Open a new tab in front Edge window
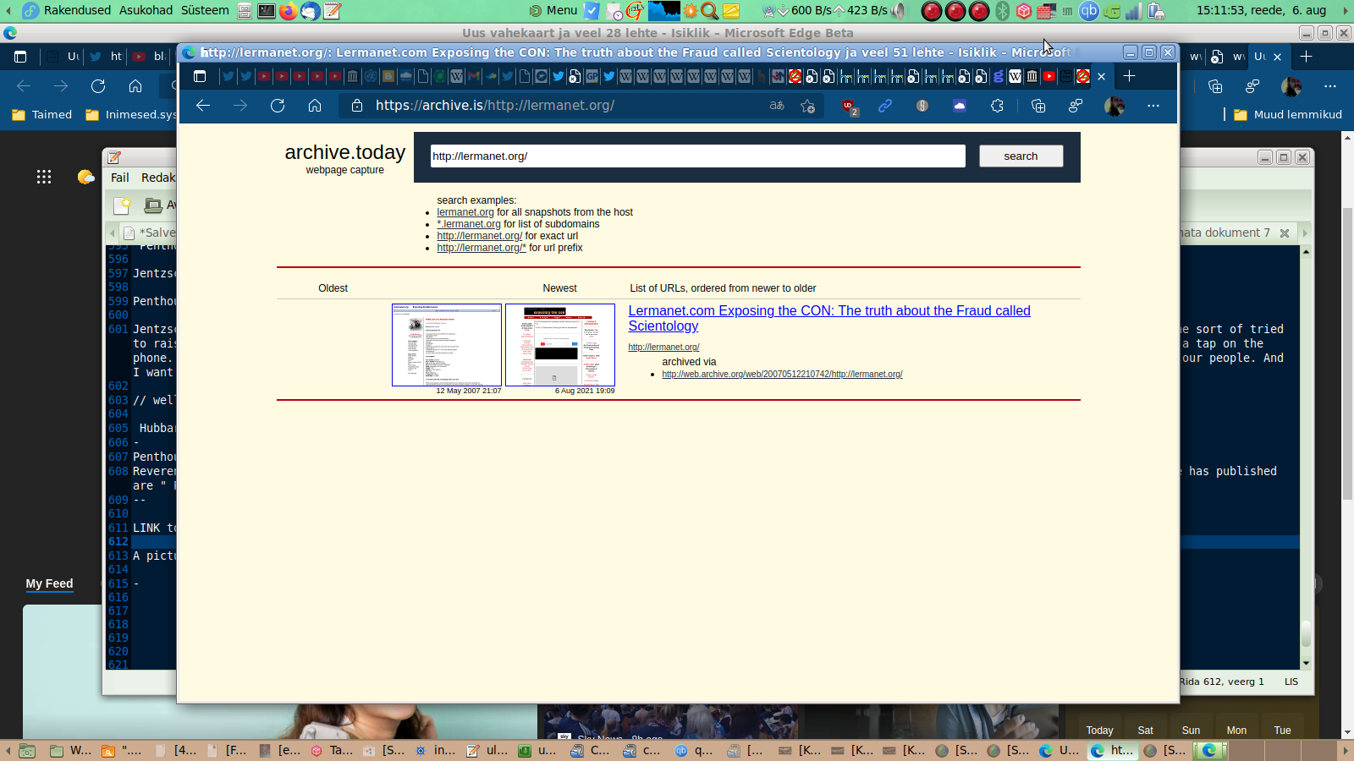 tap(1129, 76)
